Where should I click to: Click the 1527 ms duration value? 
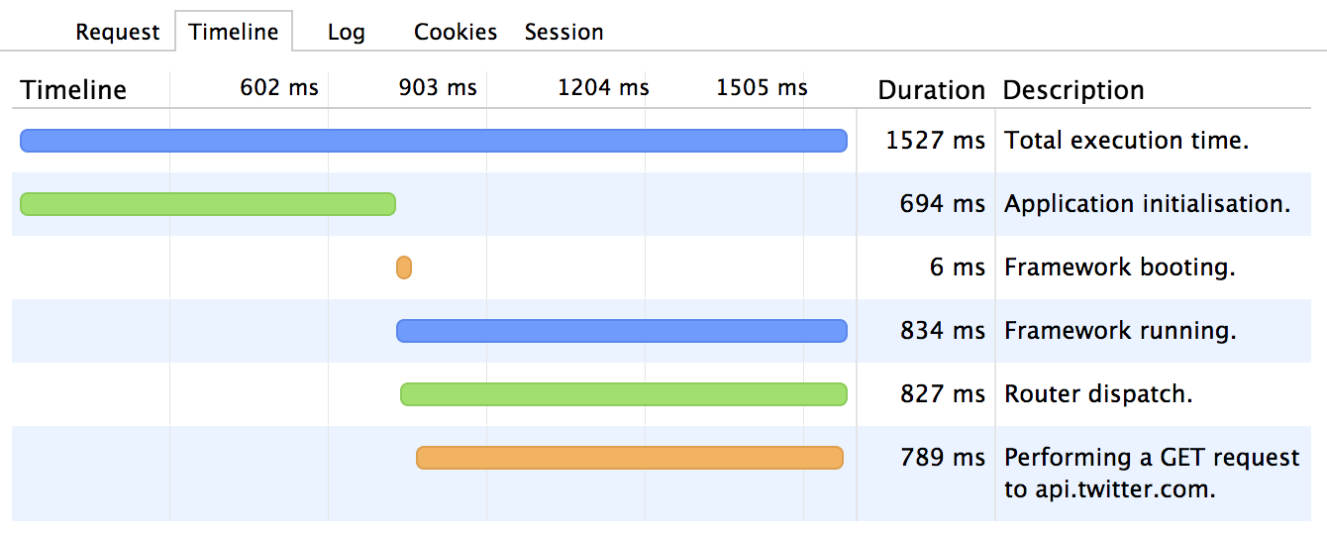pyautogui.click(x=936, y=141)
